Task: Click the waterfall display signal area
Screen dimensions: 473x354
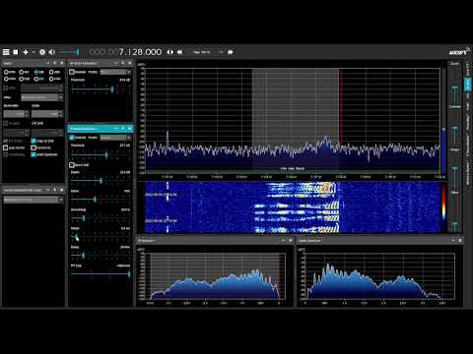Action: (293, 207)
